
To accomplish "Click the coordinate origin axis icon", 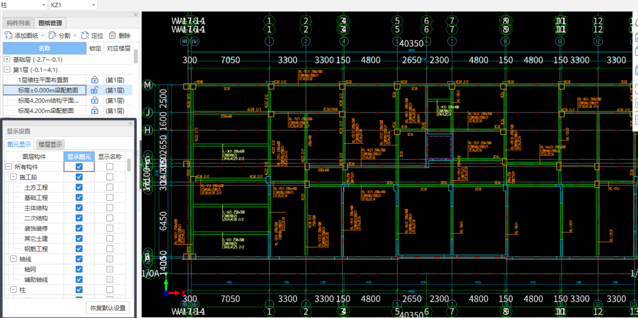I will [x=166, y=293].
